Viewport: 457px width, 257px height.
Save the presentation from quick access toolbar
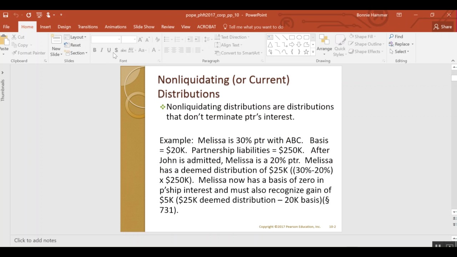[5, 15]
